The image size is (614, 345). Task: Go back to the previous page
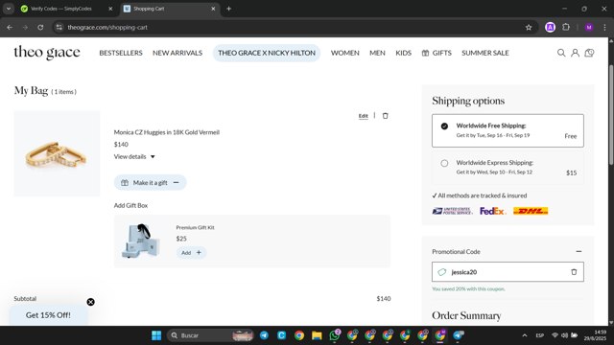click(x=10, y=28)
